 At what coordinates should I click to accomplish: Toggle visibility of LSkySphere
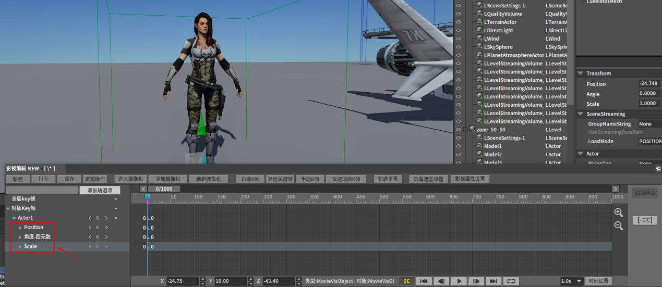pyautogui.click(x=459, y=47)
